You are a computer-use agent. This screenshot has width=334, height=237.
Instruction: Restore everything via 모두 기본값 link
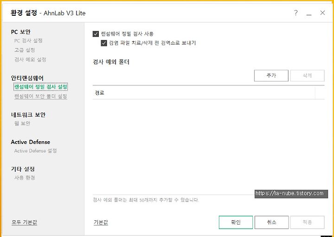click(24, 222)
